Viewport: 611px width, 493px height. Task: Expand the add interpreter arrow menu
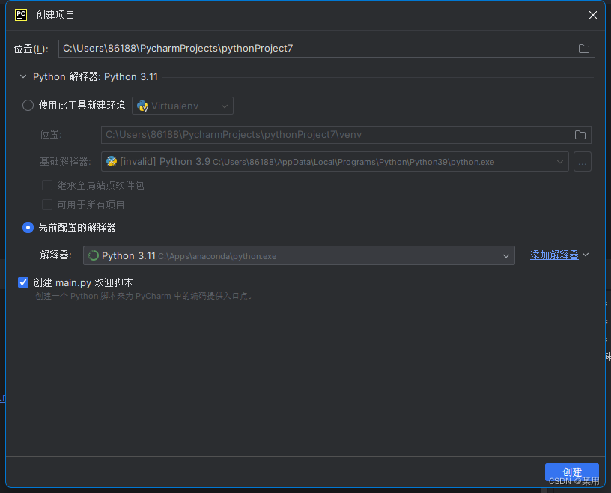(x=586, y=255)
